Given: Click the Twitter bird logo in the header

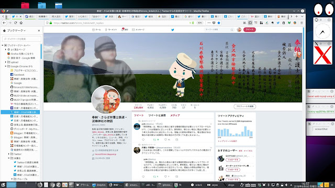Looking at the screenshot, I should click(x=173, y=30).
